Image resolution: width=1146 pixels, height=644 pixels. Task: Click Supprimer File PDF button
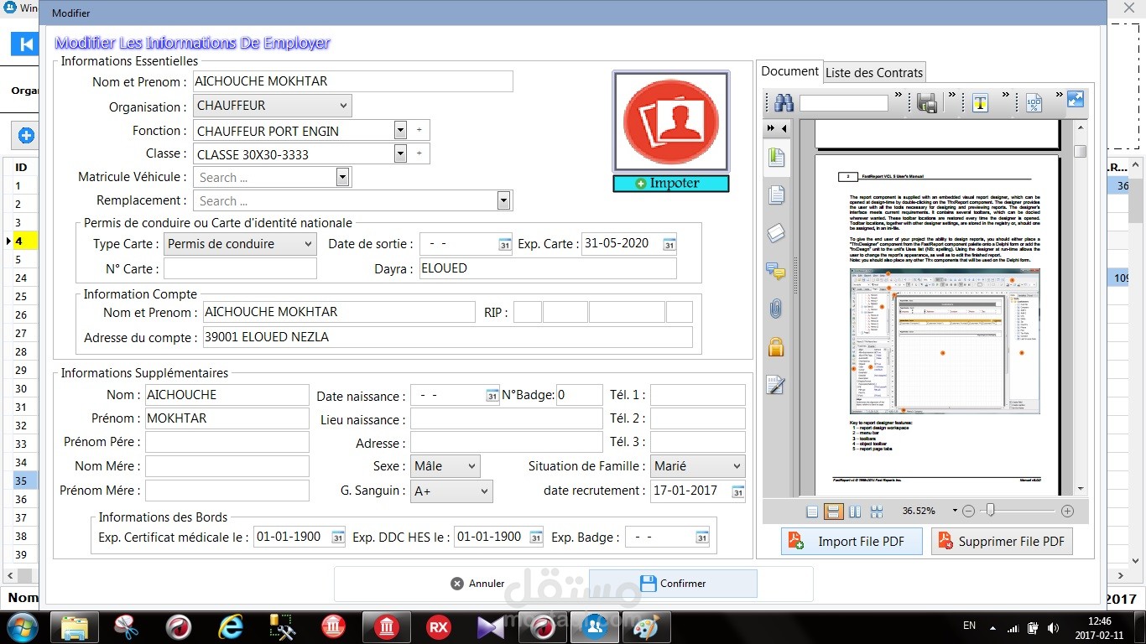(x=1002, y=542)
